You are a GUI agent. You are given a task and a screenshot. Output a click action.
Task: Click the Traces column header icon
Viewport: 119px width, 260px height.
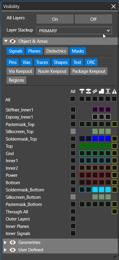pos(95,91)
